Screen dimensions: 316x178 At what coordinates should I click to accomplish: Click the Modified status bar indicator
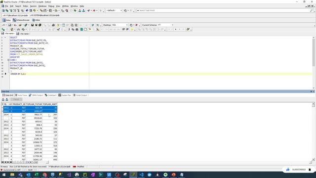80,167
